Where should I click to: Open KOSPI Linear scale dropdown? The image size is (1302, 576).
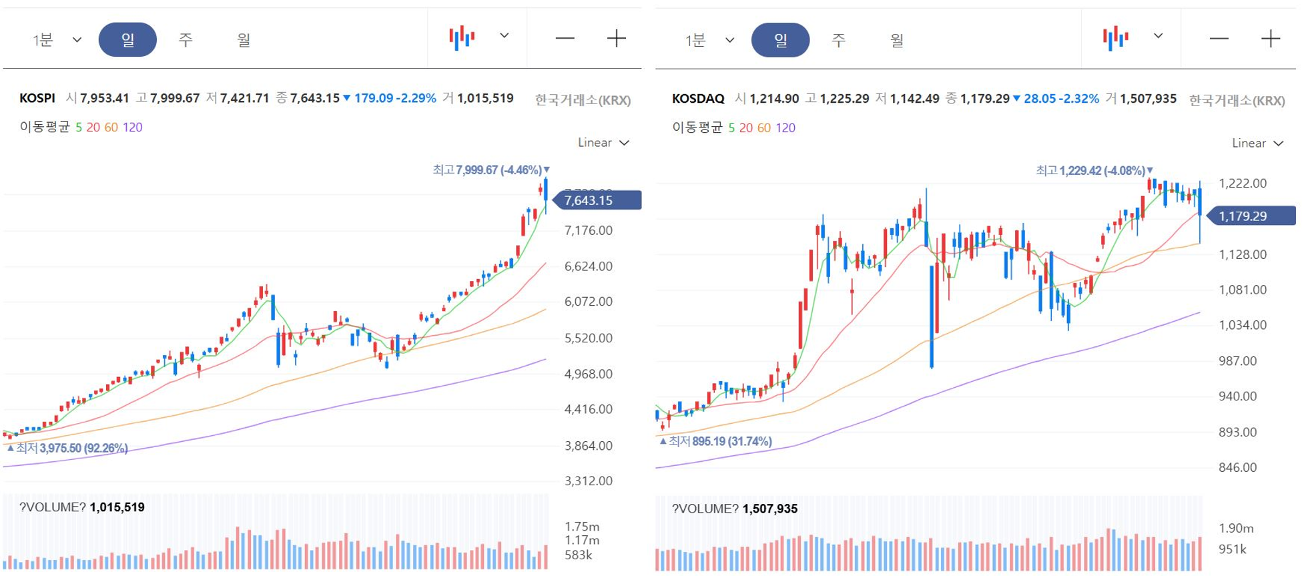[x=603, y=142]
